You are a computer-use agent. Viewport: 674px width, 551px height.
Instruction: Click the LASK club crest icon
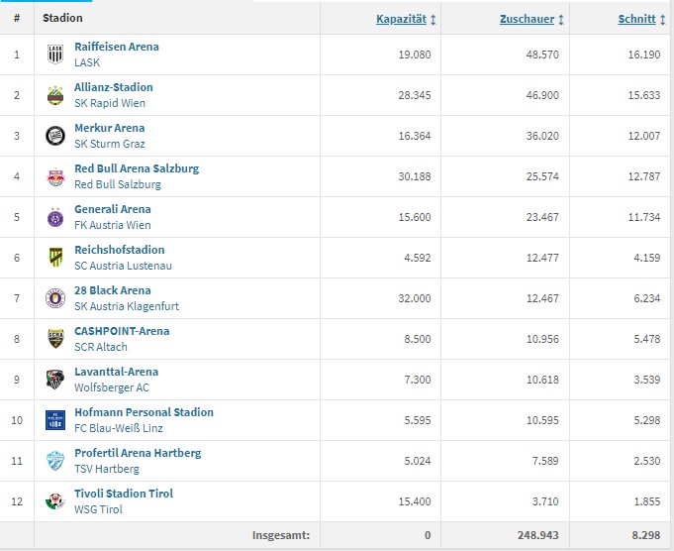55,55
